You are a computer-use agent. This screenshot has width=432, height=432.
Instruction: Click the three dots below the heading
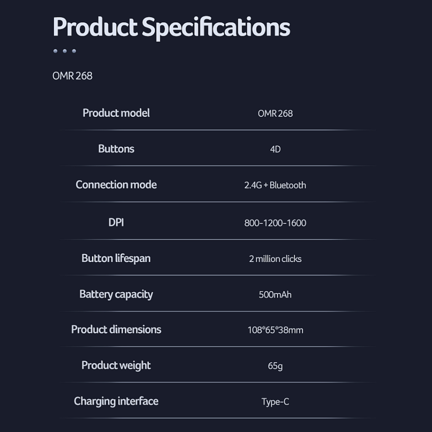pos(65,51)
